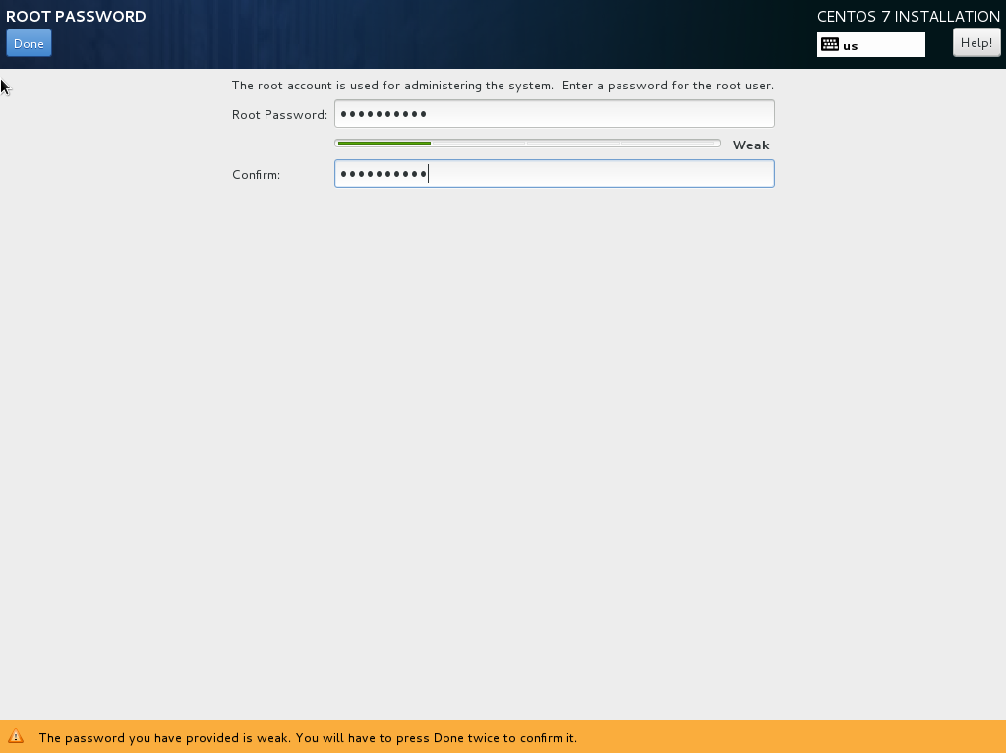Click the last segment of strength bar
This screenshot has height=753, width=1006.
click(669, 144)
